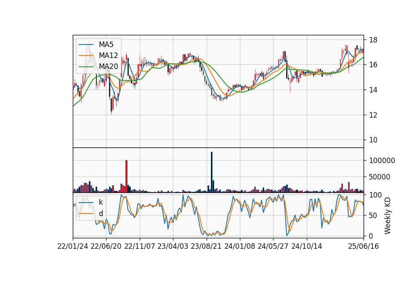Click the green MA20 legend line sample
This screenshot has width=404, height=290.
[x=86, y=66]
